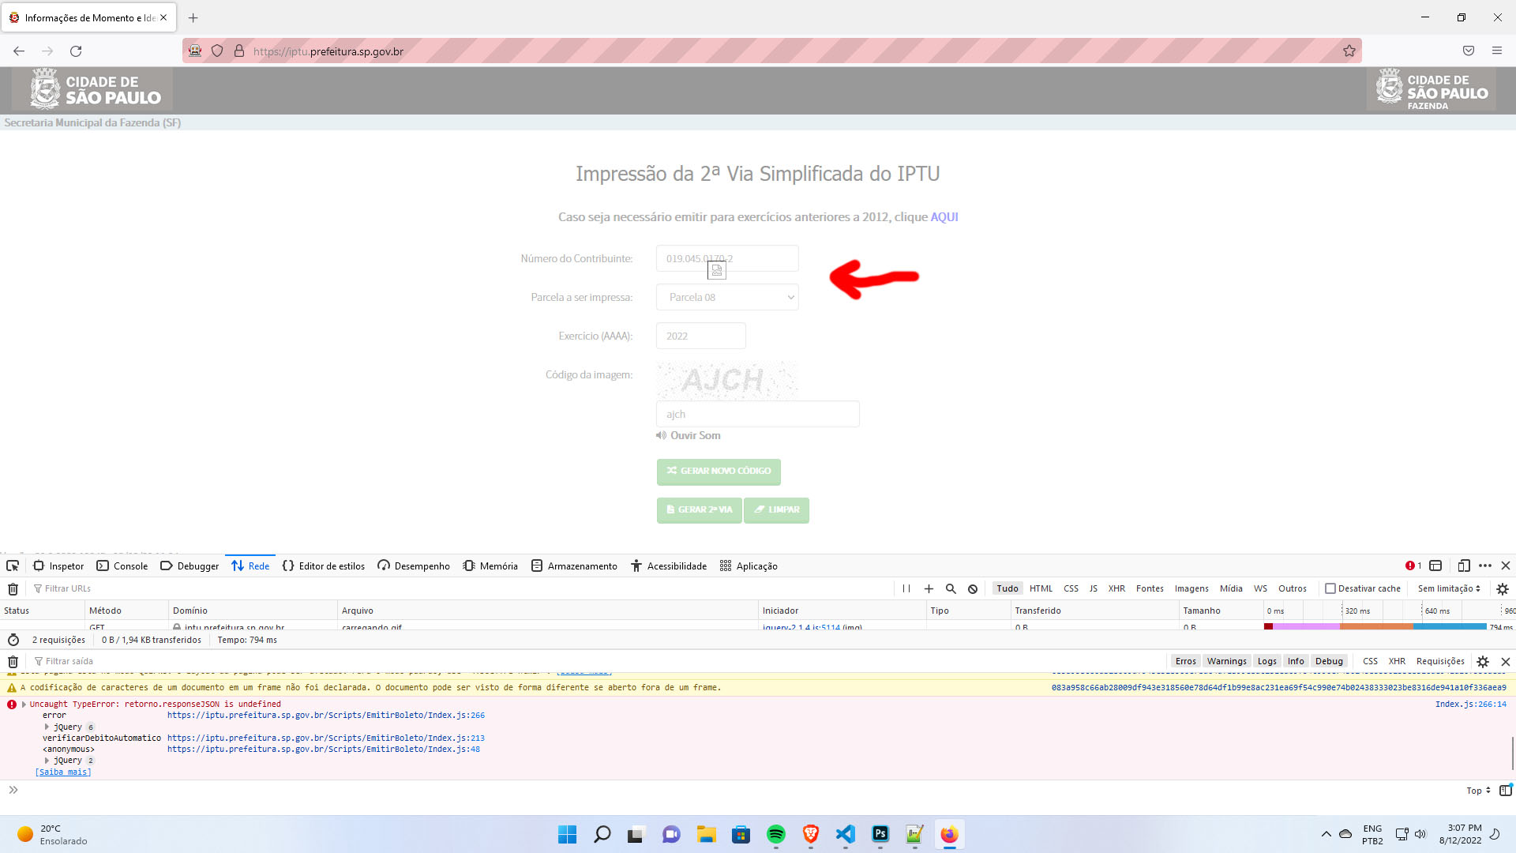Open DevTools more options menu

point(1485,566)
